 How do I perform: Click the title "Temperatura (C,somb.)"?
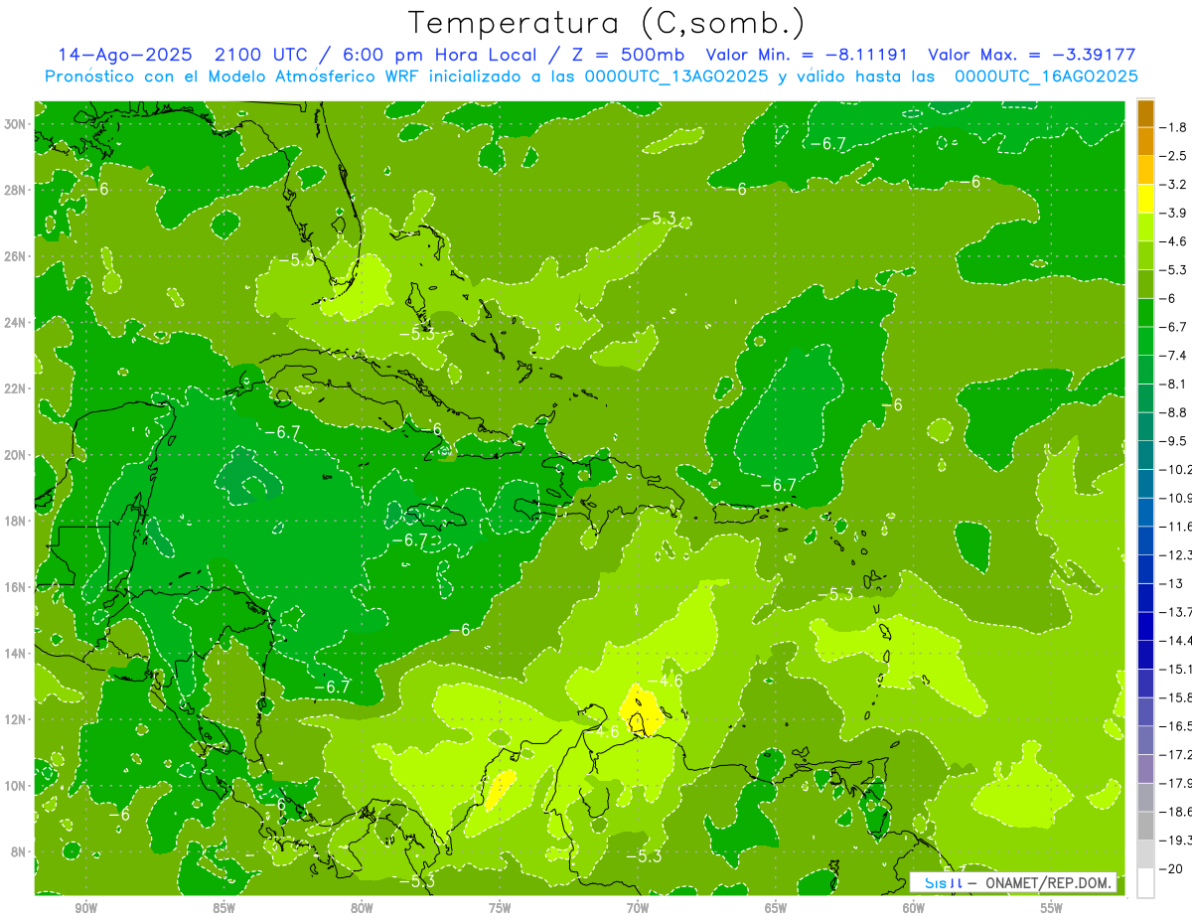[607, 23]
